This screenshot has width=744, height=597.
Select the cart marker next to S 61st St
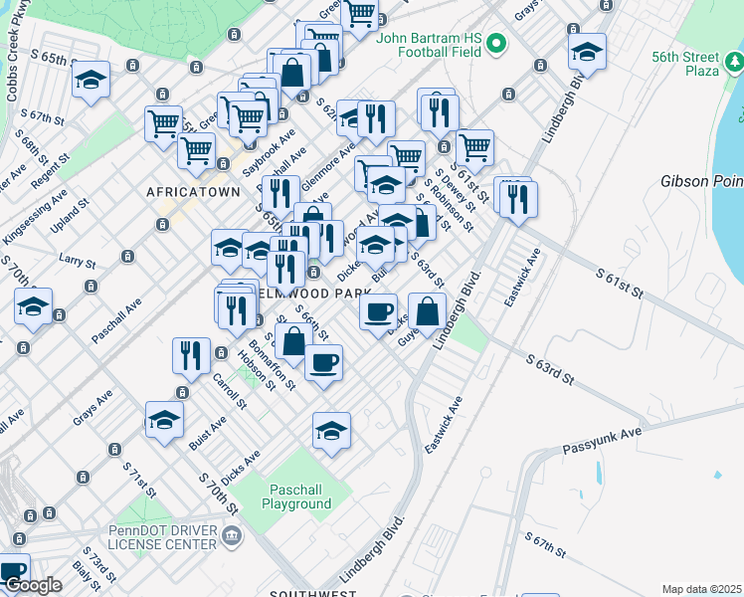(475, 150)
